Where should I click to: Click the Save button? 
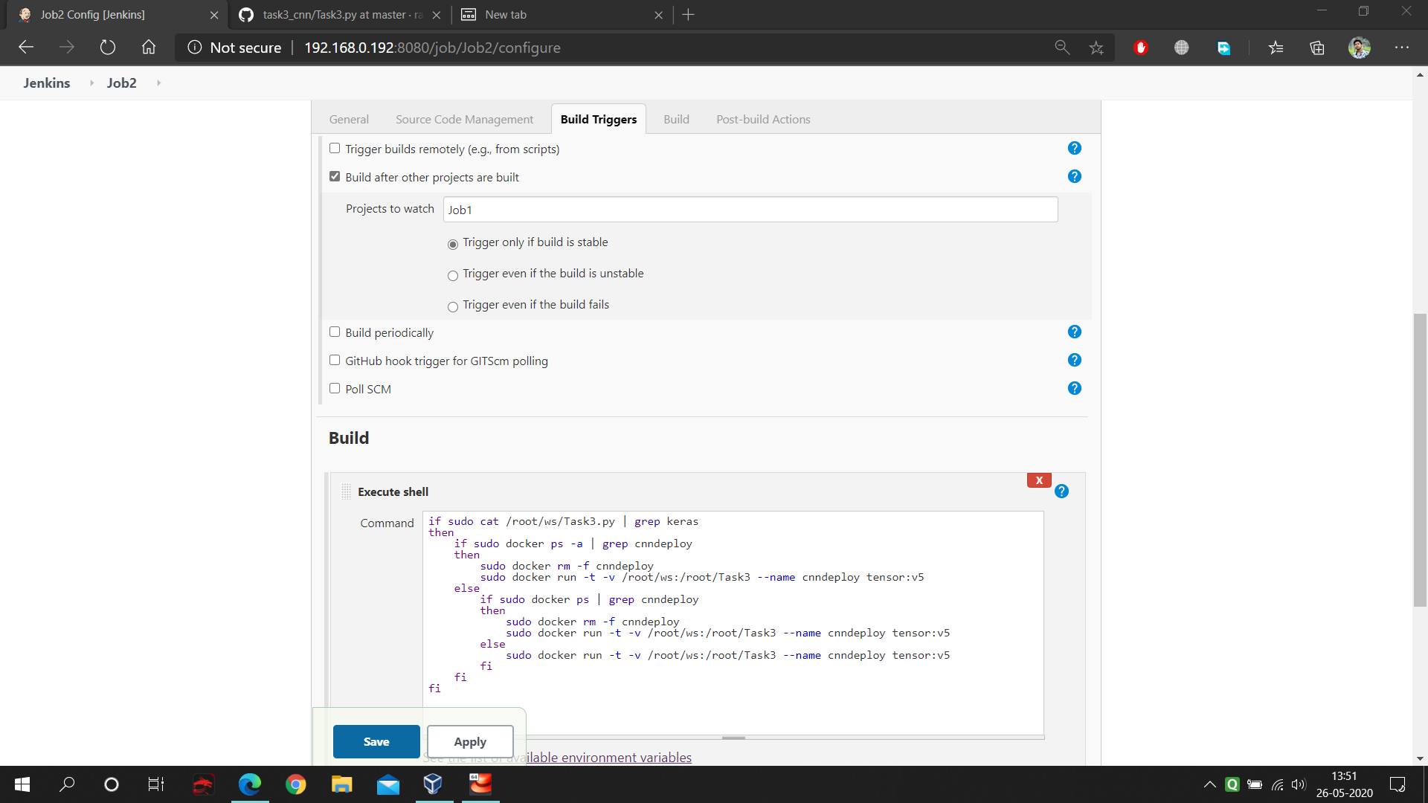(376, 742)
